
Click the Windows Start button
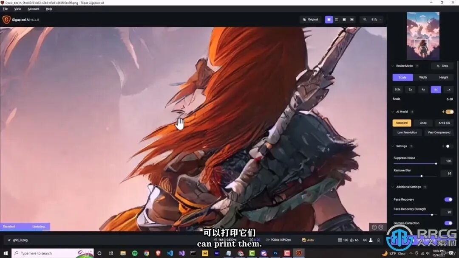point(6,253)
